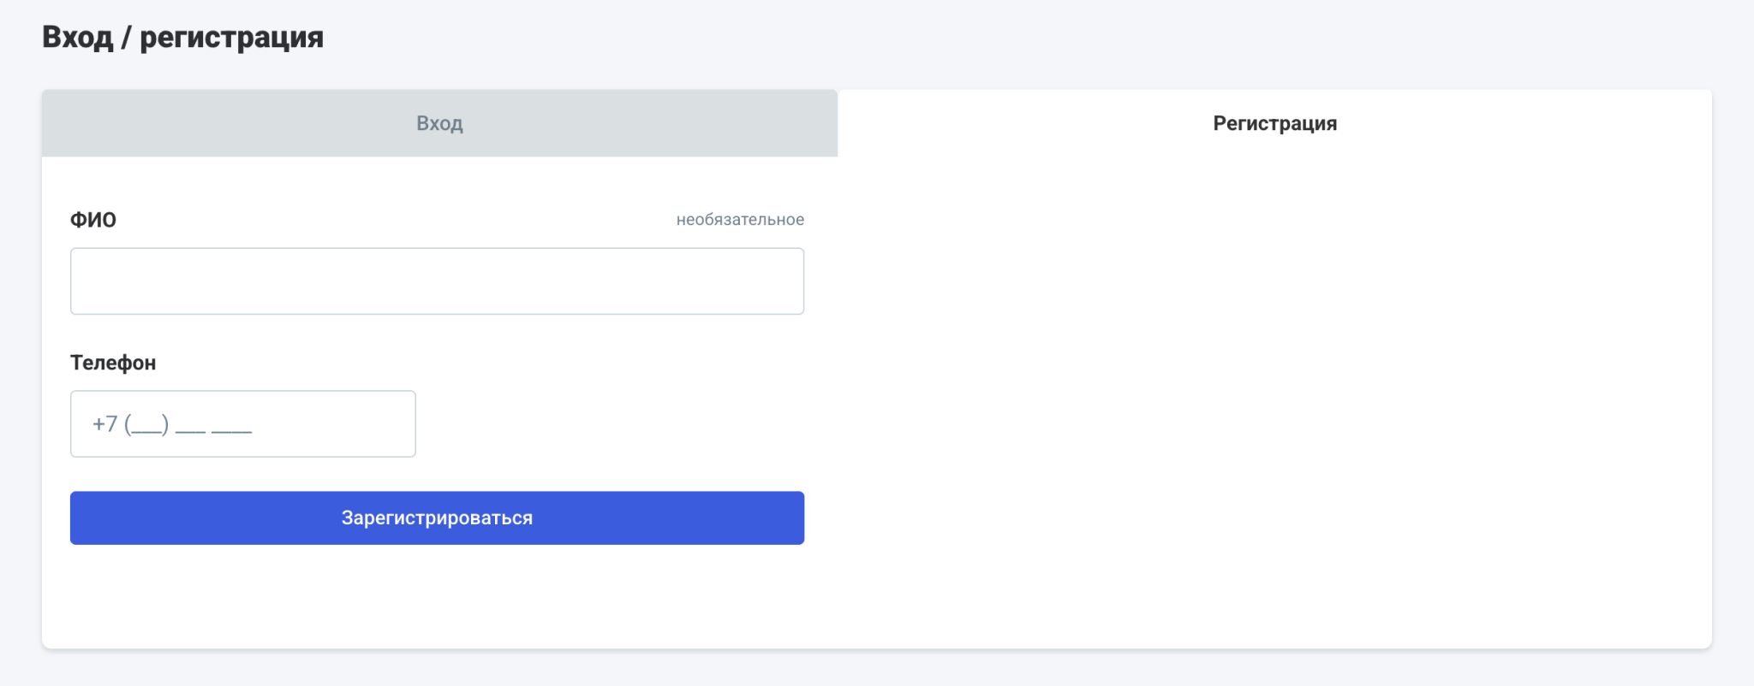Screen dimensions: 1754x686
Task: Open the login form via Вход
Action: 439,123
